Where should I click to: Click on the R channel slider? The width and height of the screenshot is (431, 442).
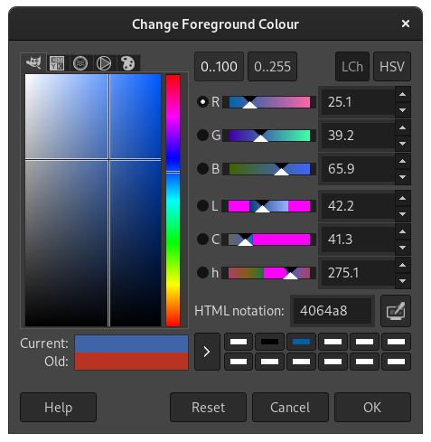tap(269, 102)
